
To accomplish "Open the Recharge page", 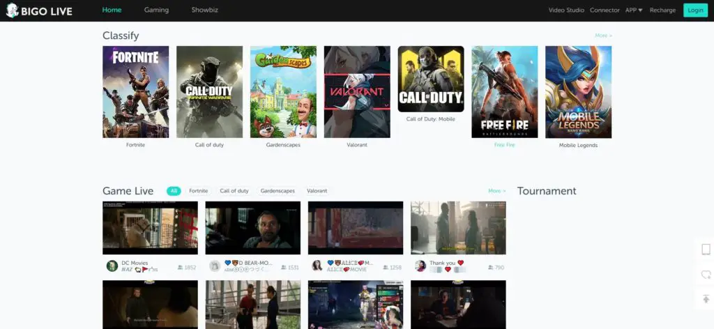I will tap(662, 10).
